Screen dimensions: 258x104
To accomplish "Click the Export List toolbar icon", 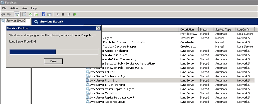I will (36, 14).
